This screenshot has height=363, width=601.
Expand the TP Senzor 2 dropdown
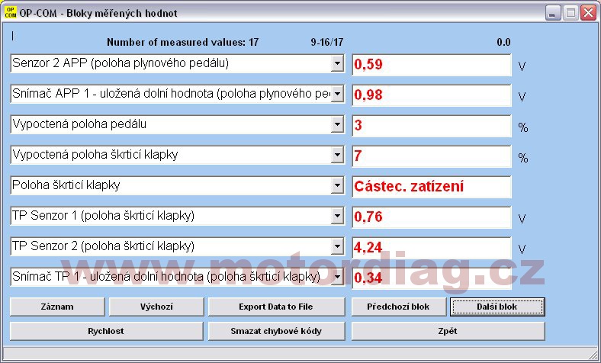337,247
